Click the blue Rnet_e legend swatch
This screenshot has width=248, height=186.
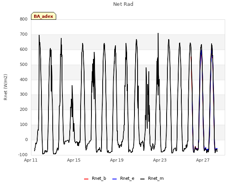pyautogui.click(x=115, y=179)
